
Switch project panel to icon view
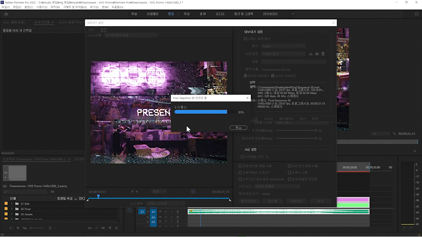pos(18,228)
